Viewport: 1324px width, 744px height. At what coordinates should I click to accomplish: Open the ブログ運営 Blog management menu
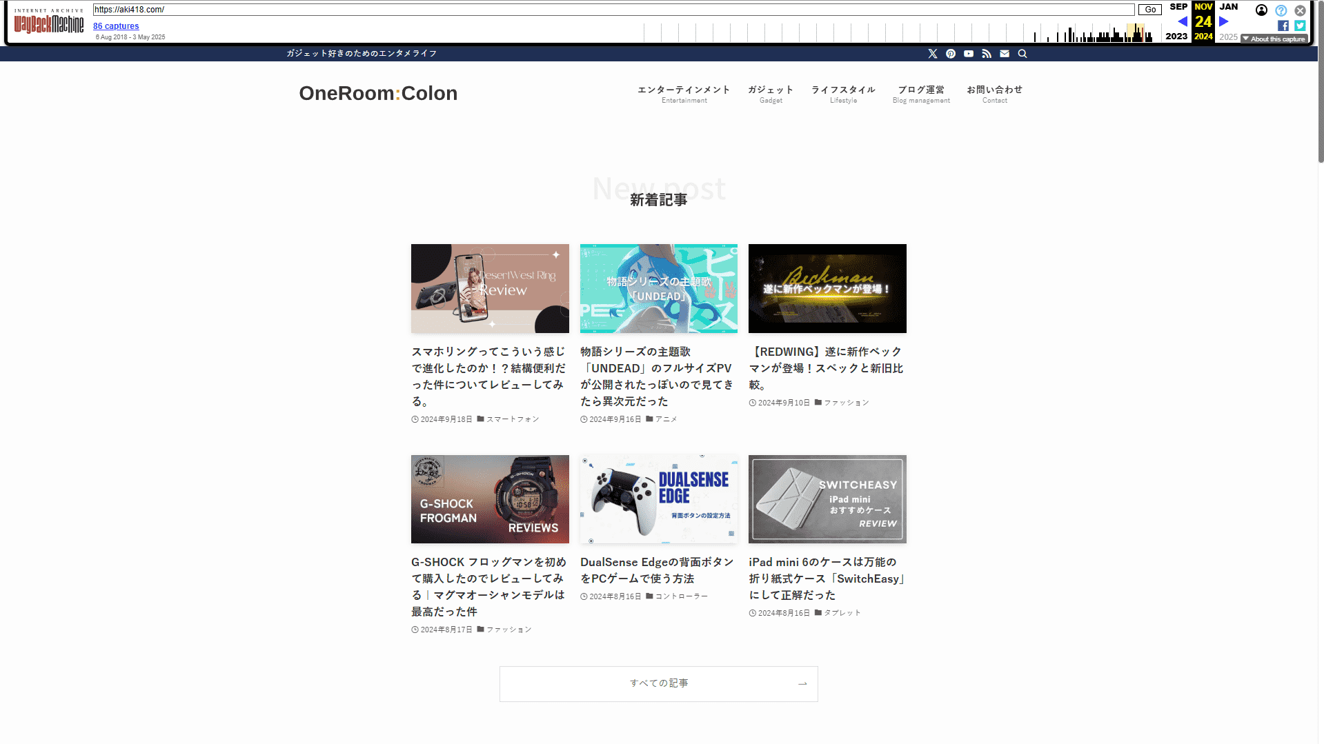(921, 94)
